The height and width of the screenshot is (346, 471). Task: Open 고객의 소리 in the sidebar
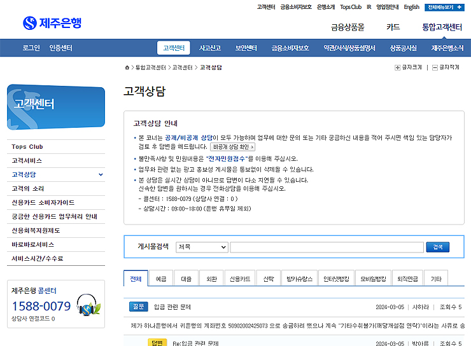pos(56,189)
